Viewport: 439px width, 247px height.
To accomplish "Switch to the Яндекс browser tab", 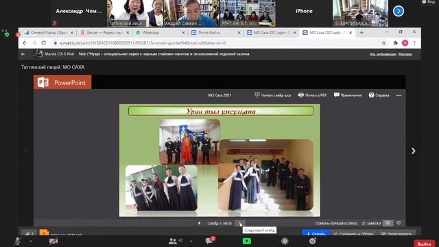I will [104, 33].
